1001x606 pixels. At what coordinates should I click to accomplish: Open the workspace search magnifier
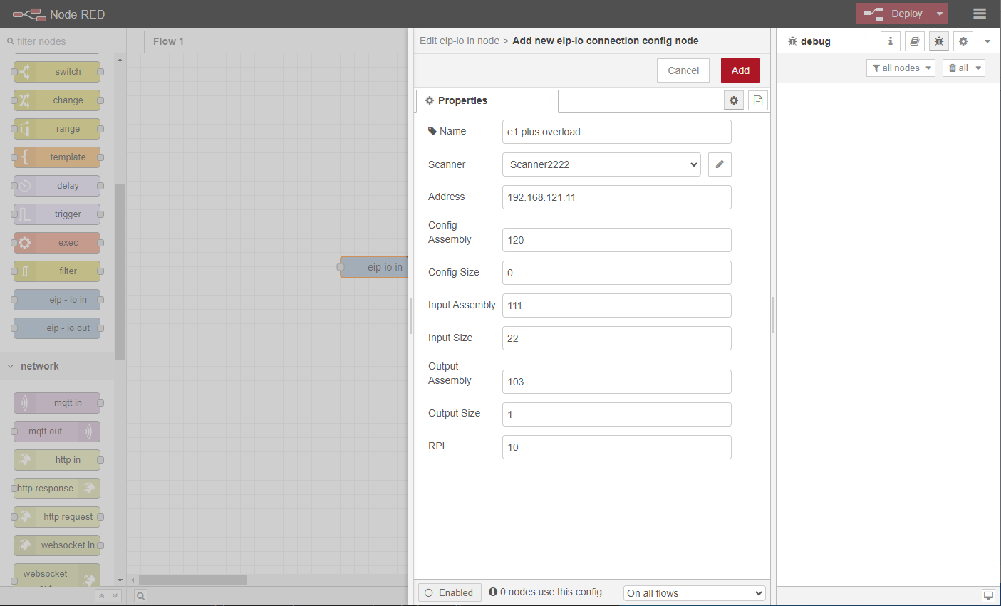[141, 596]
